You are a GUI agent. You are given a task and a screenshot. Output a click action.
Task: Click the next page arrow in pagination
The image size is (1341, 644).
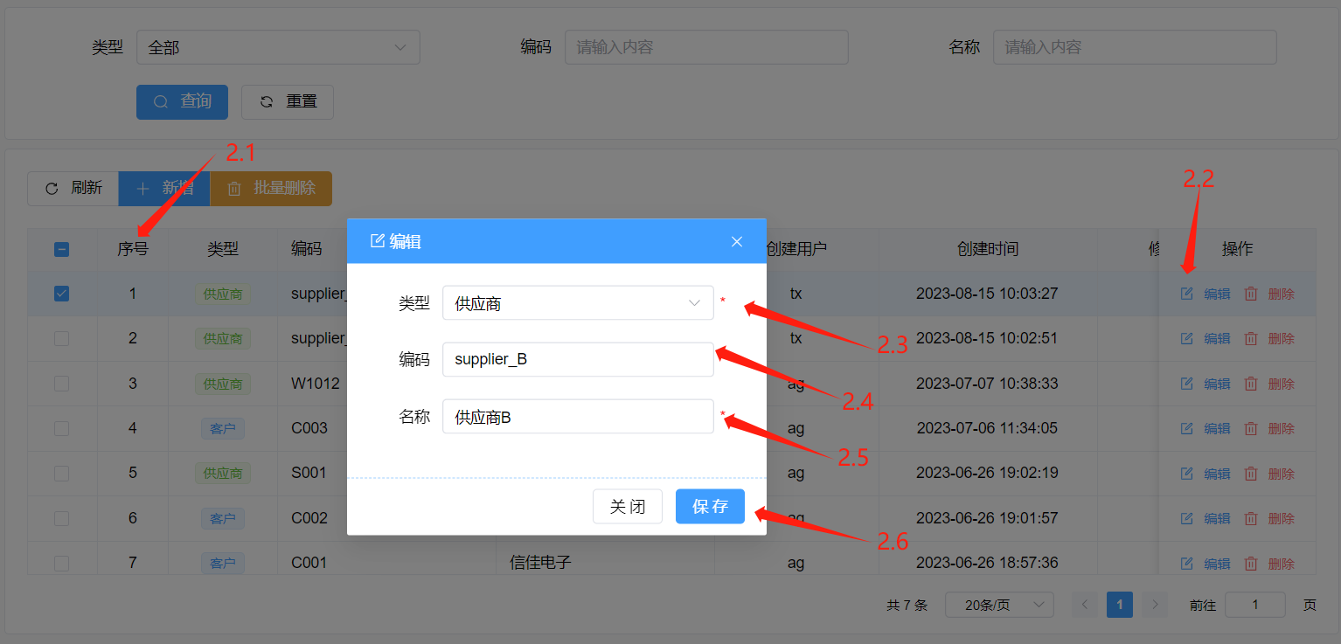pyautogui.click(x=1155, y=605)
